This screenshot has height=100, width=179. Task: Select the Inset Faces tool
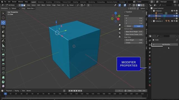pyautogui.click(x=3, y=60)
